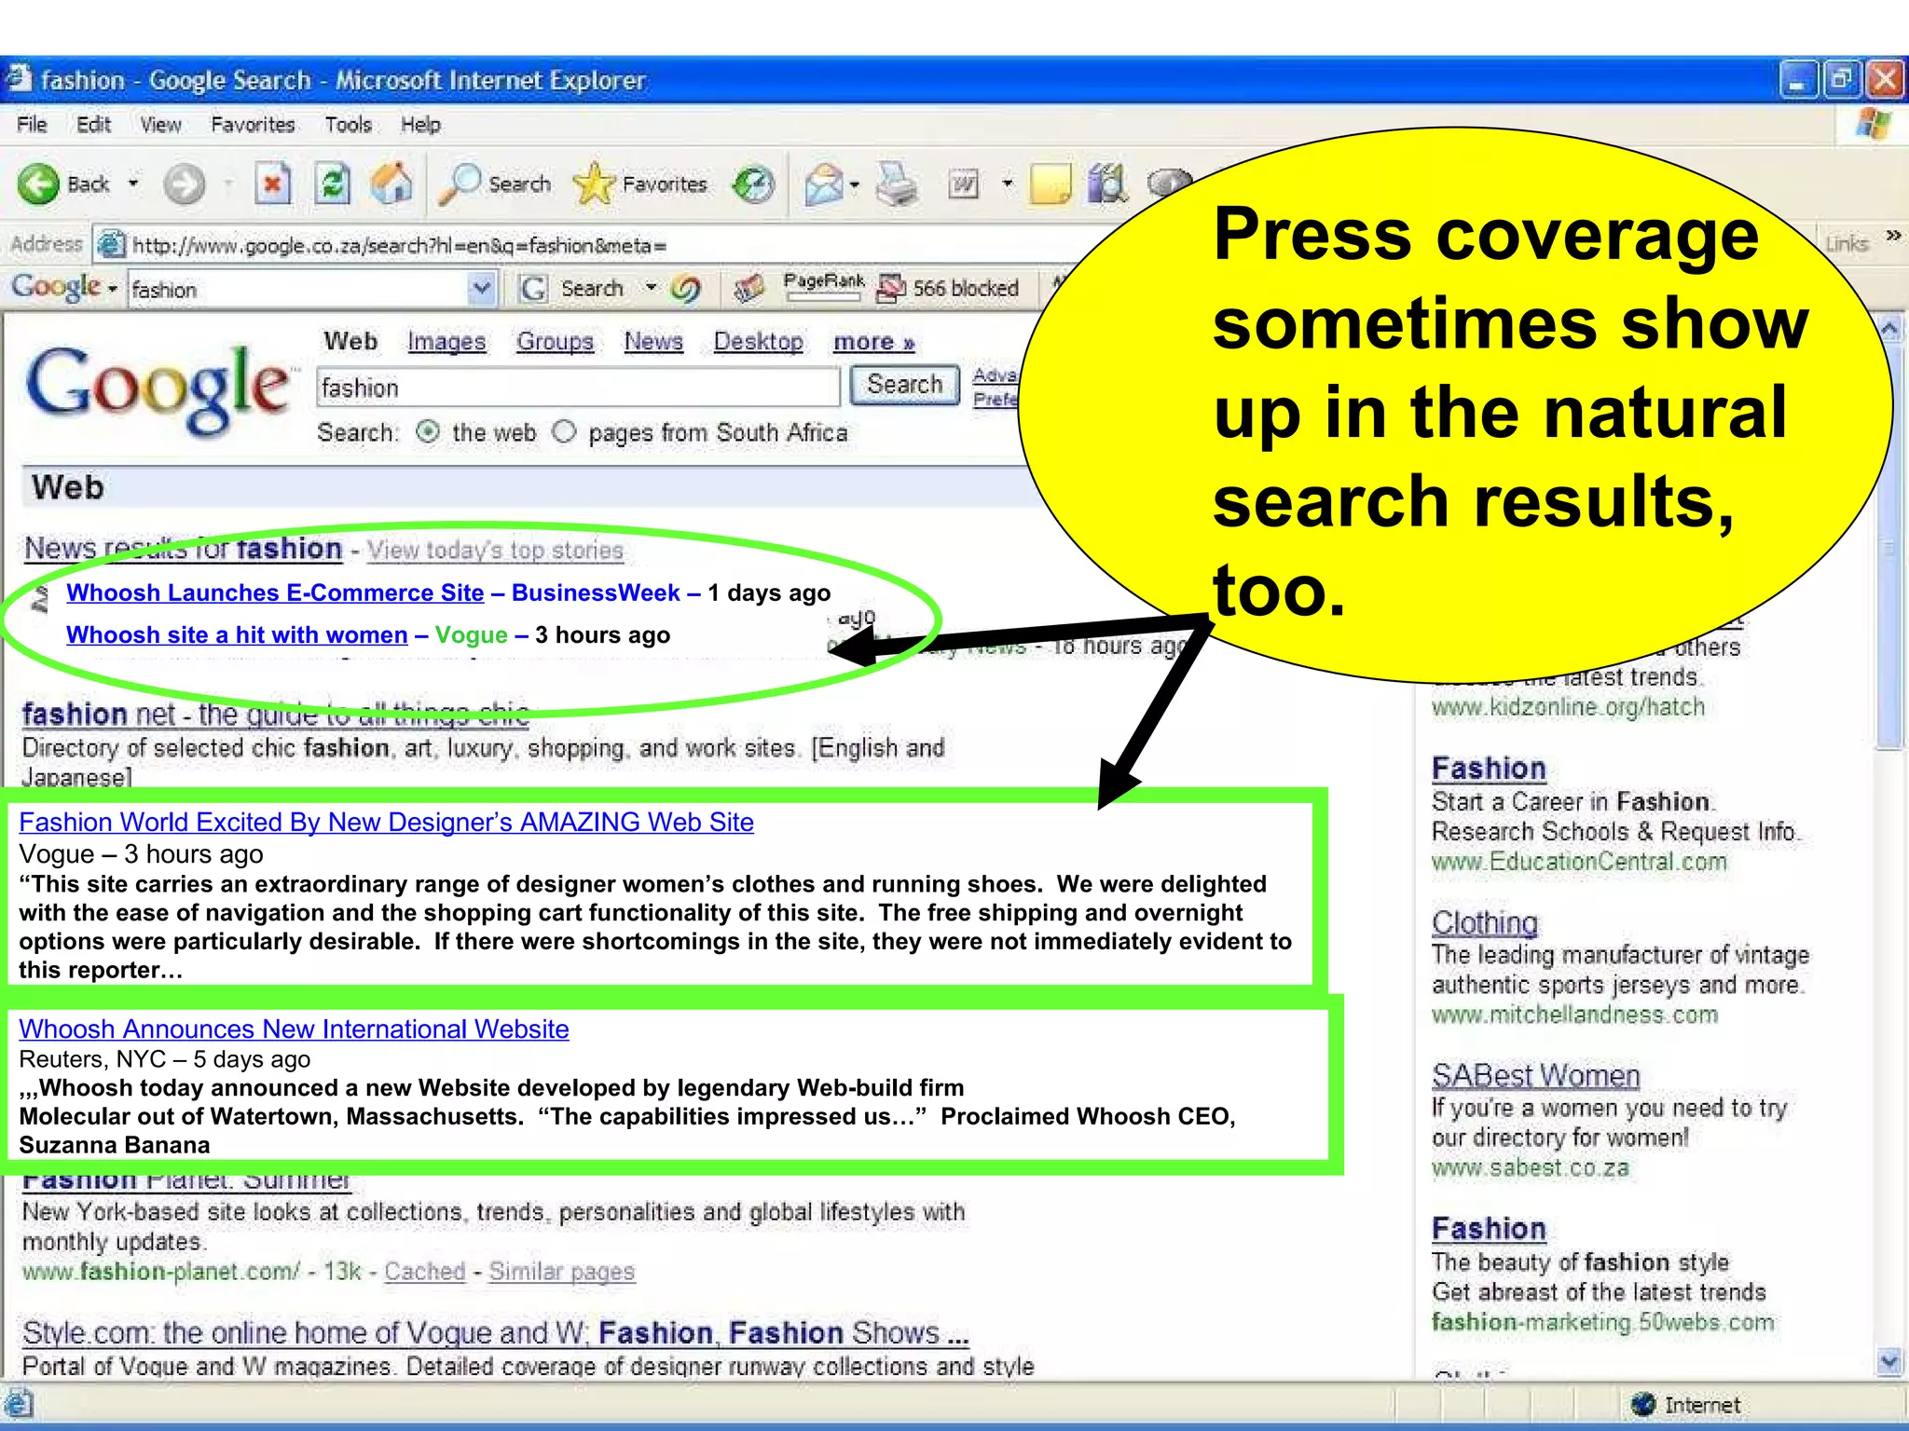Open the Edit menu
The width and height of the screenshot is (1909, 1431).
[x=93, y=124]
